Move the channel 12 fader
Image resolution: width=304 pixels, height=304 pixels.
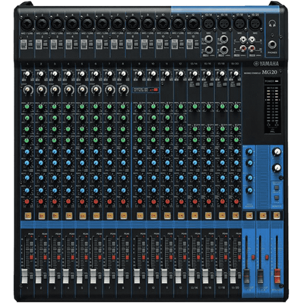(178, 276)
